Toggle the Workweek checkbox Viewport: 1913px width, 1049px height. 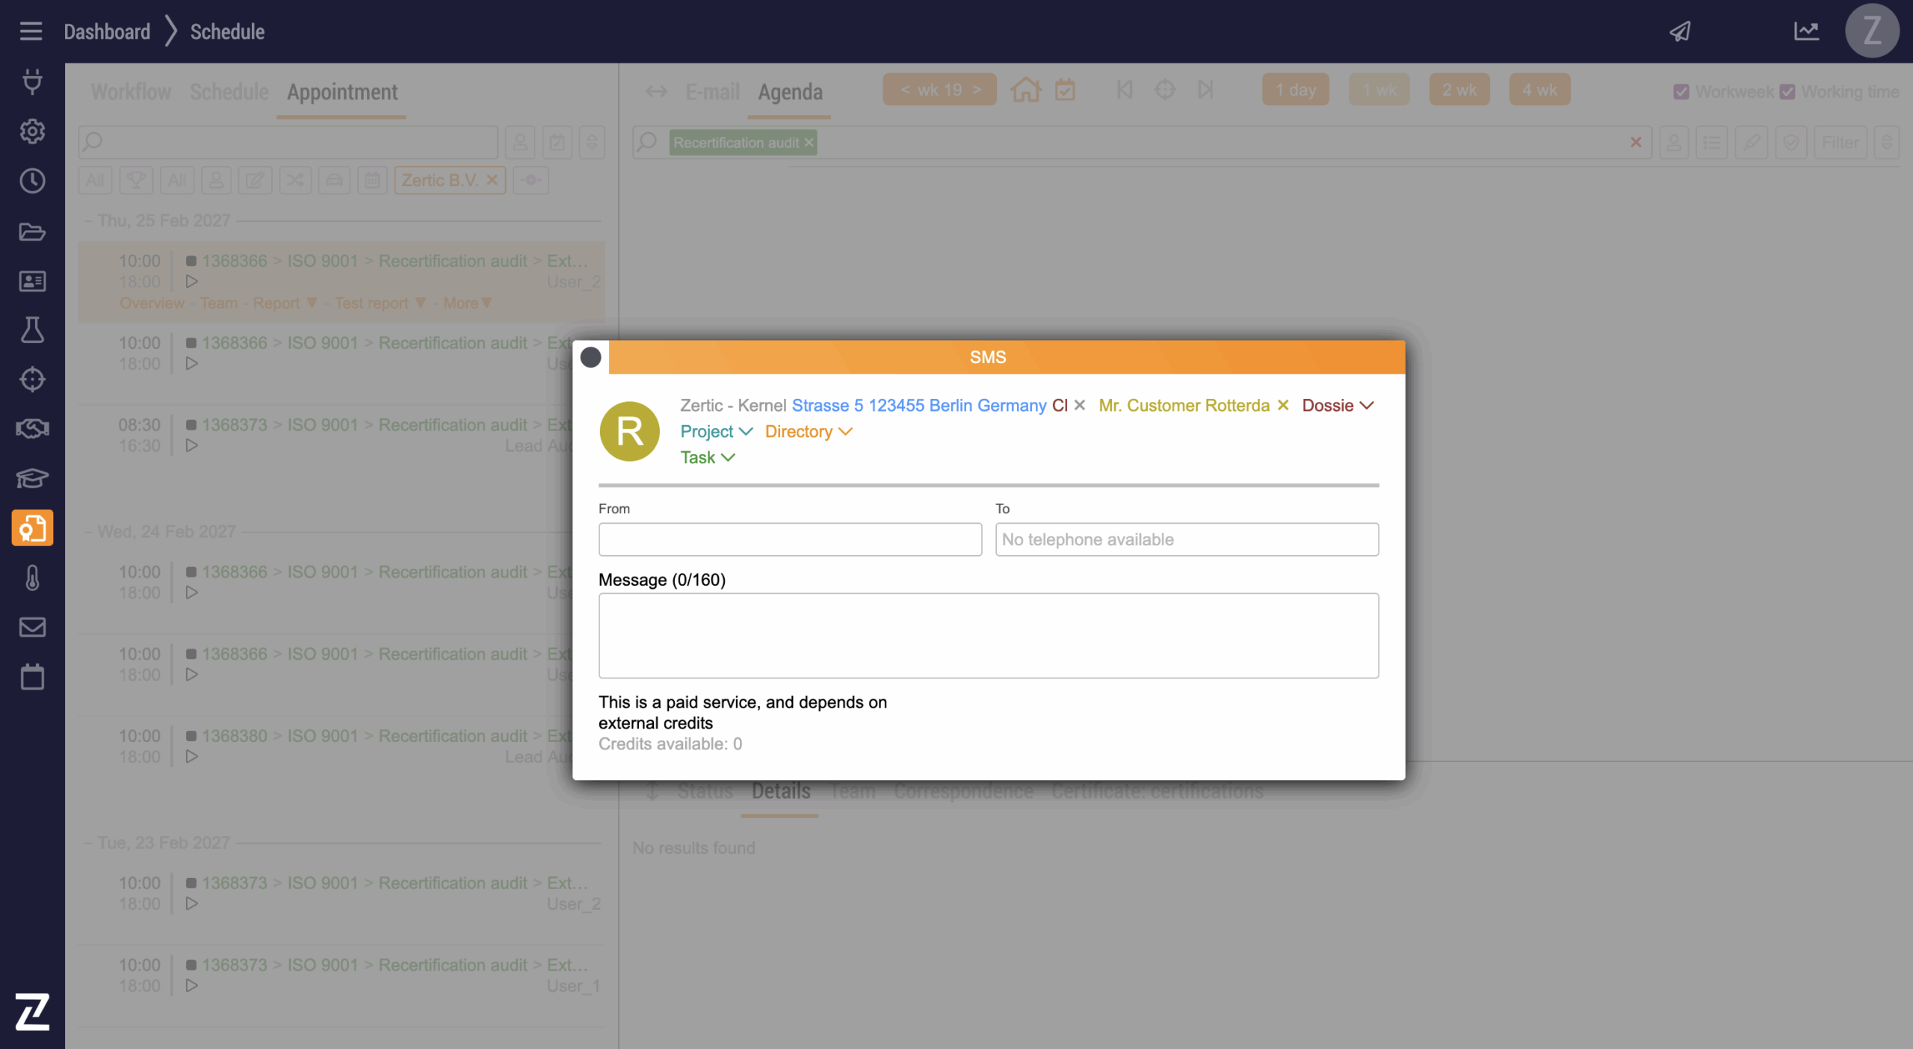(x=1681, y=92)
